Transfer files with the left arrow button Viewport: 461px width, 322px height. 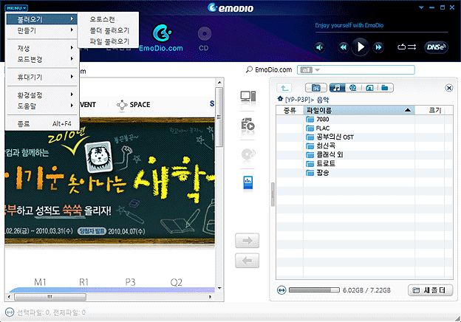point(247,260)
